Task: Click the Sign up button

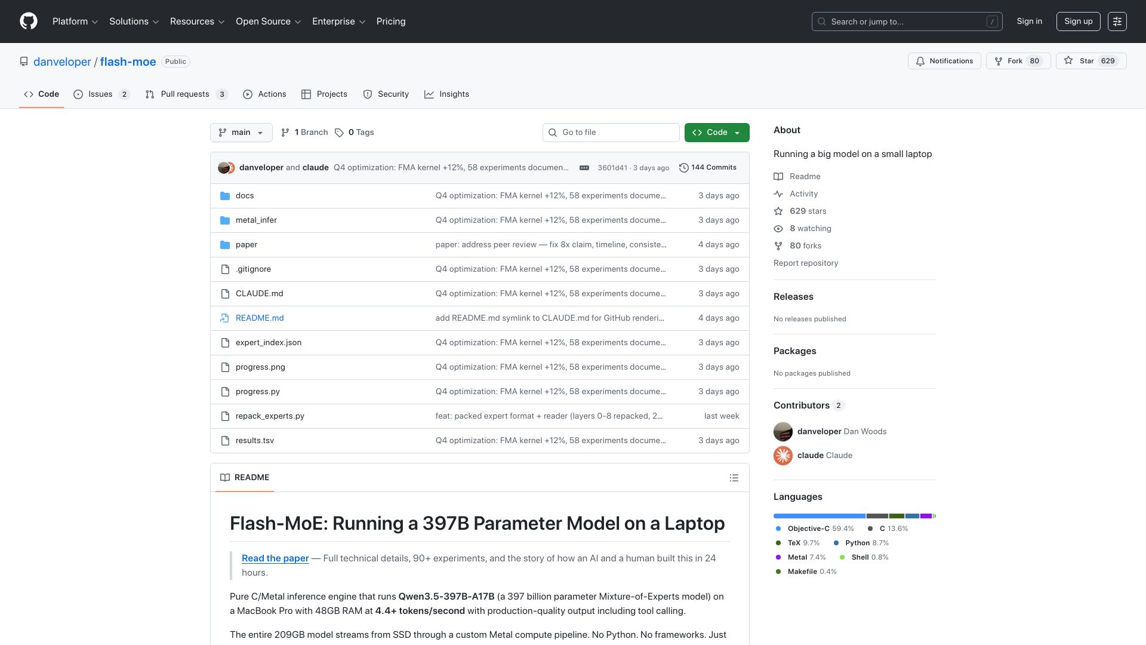Action: pos(1079,21)
